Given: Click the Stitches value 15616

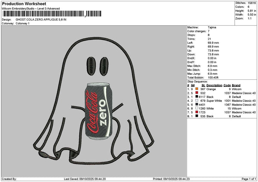Looking at the screenshot, I should coord(252,3).
